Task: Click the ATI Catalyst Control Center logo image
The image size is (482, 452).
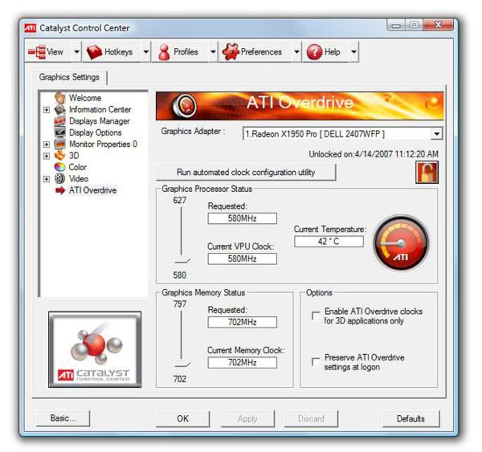Action: 95,350
